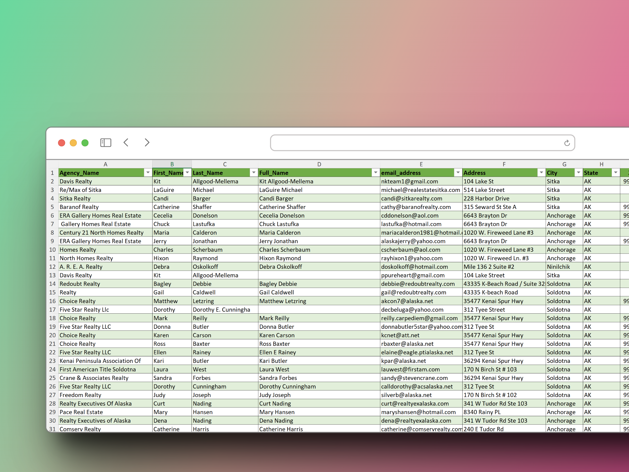Open the email_address filter dropdown
629x472 pixels.
458,173
